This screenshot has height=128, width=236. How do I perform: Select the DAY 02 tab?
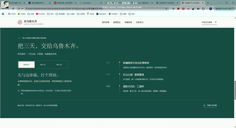[x=43, y=65]
